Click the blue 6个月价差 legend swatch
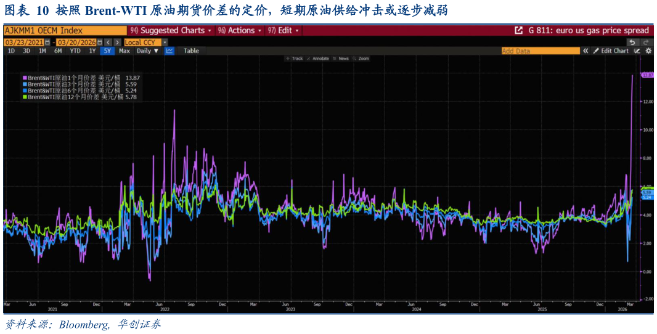 tap(25, 90)
